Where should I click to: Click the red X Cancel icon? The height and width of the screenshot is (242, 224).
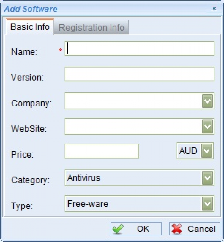point(177,229)
